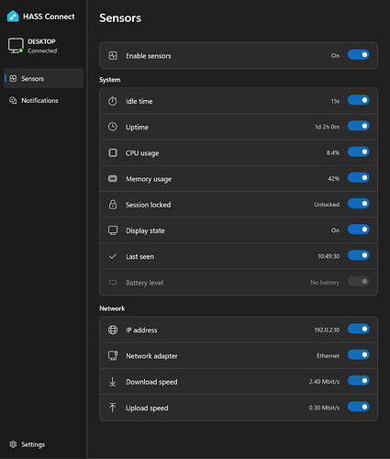Click the 192.0.2.10 IP address value
Viewport: 390px width, 459px height.
coord(327,330)
